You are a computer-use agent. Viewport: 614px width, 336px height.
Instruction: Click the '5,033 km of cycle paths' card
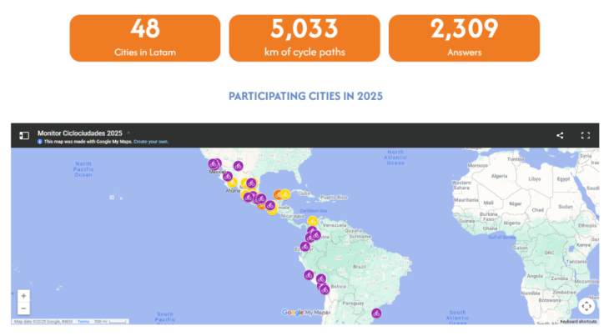click(304, 38)
